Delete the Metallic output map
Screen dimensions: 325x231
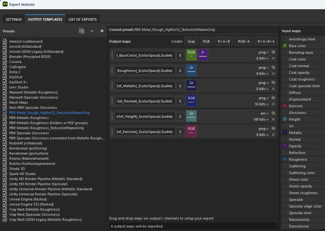pos(273,89)
